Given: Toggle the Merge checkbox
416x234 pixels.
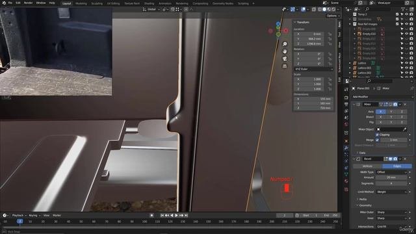Looking at the screenshot, I should 377,140.
